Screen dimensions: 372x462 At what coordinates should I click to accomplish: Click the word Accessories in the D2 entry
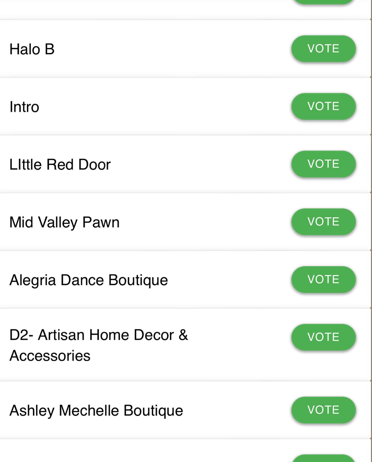tap(50, 356)
